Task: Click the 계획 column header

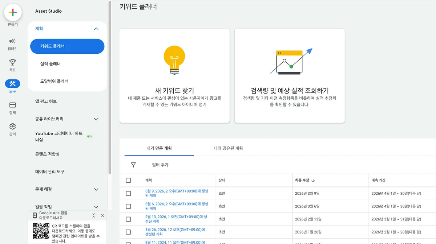Action: point(149,180)
